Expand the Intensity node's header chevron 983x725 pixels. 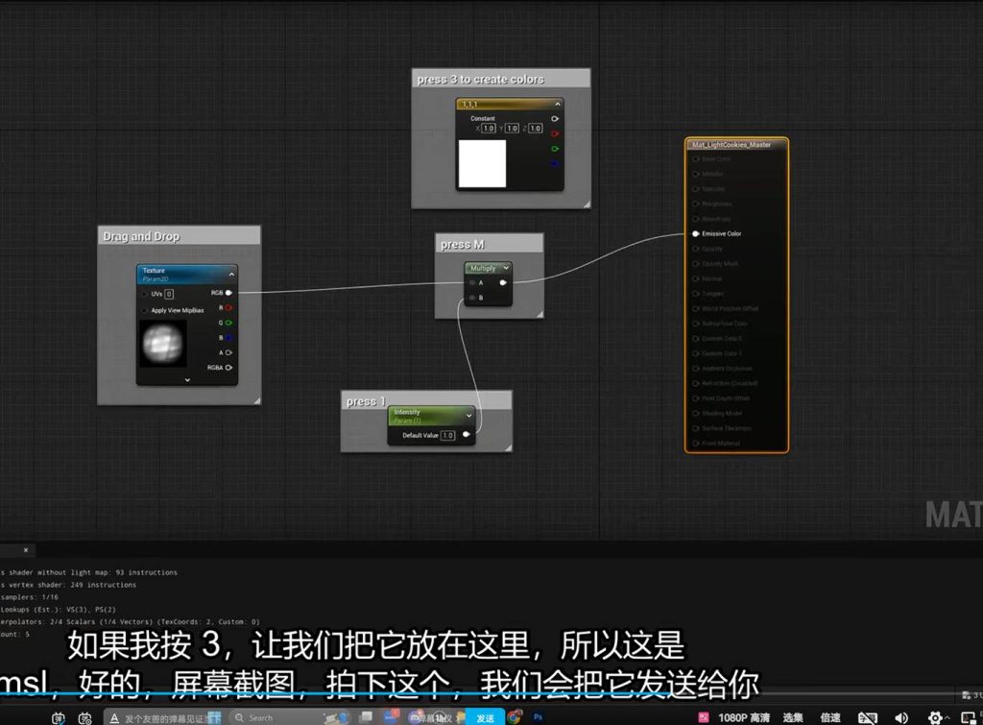click(x=468, y=415)
